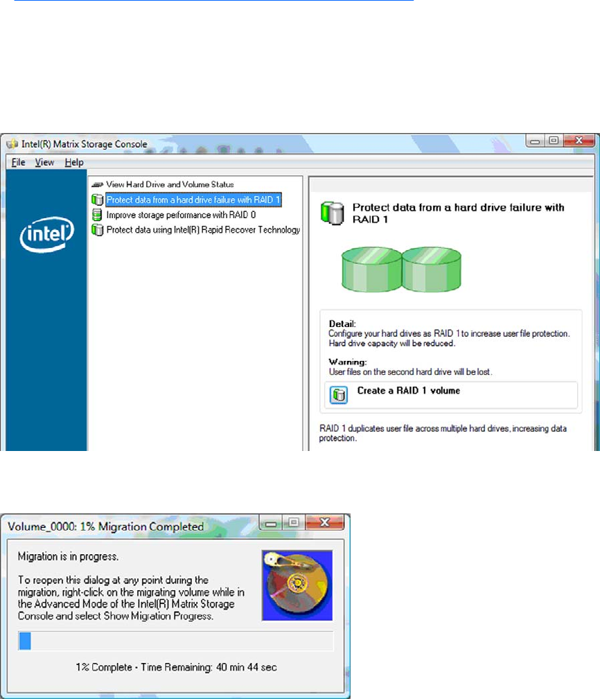Screen dimensions: 600x699
Task: Click the 'Time Remaining: 40 min 44 sec' text
Action: point(209,667)
